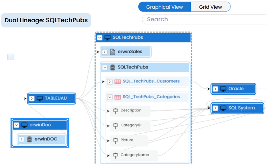Open the SQL_TechPubs_Categories link
266x164 pixels.
(x=151, y=97)
